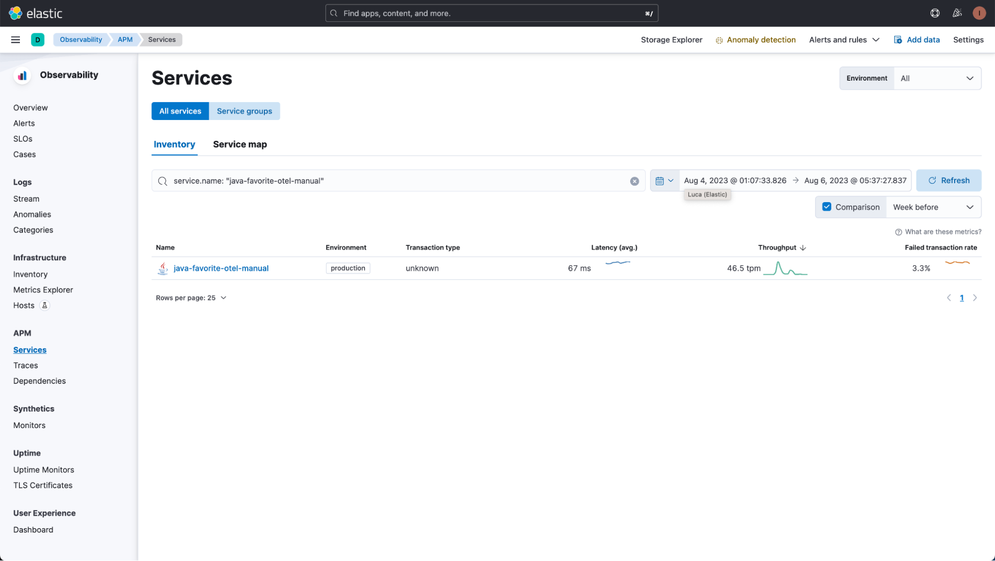This screenshot has width=995, height=561.
Task: Click the Anomaly detection icon in toolbar
Action: tap(719, 39)
